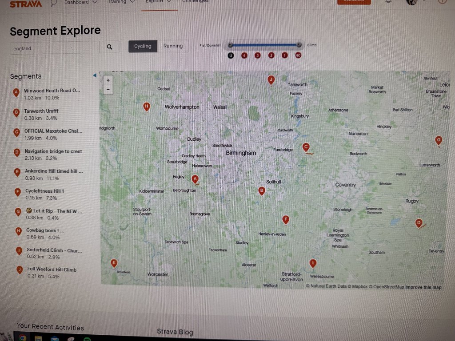Go to the Challenges page
This screenshot has height=341, width=455.
pyautogui.click(x=196, y=1)
